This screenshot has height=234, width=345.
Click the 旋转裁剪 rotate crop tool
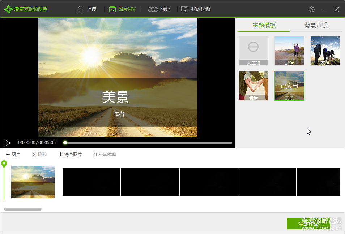click(104, 155)
